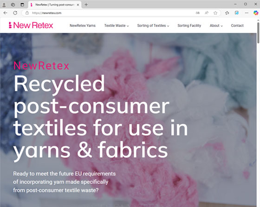Screen dimensions: 260x207
Task: Open the Sorting Facility page
Action: 189,25
